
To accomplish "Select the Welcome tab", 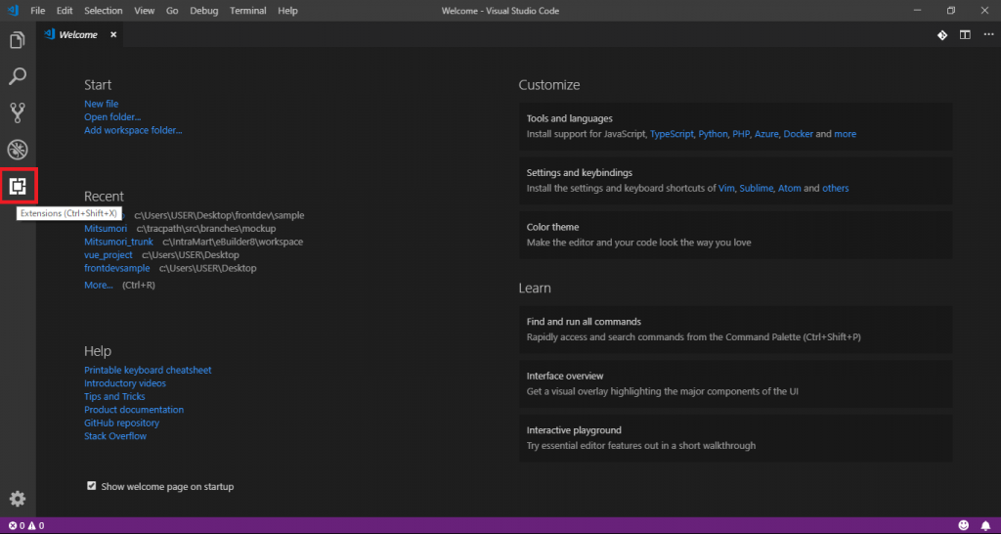I will (x=80, y=35).
